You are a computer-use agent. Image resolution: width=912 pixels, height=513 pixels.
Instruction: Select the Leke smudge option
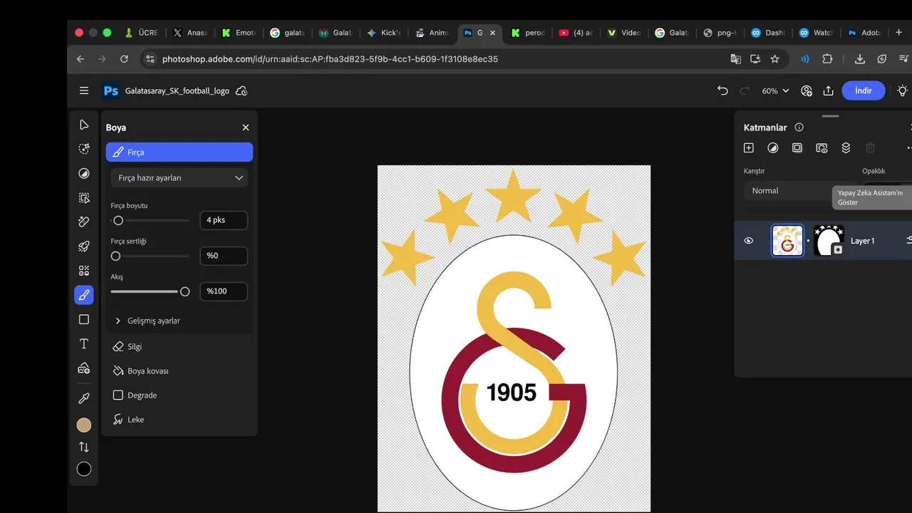[128, 420]
